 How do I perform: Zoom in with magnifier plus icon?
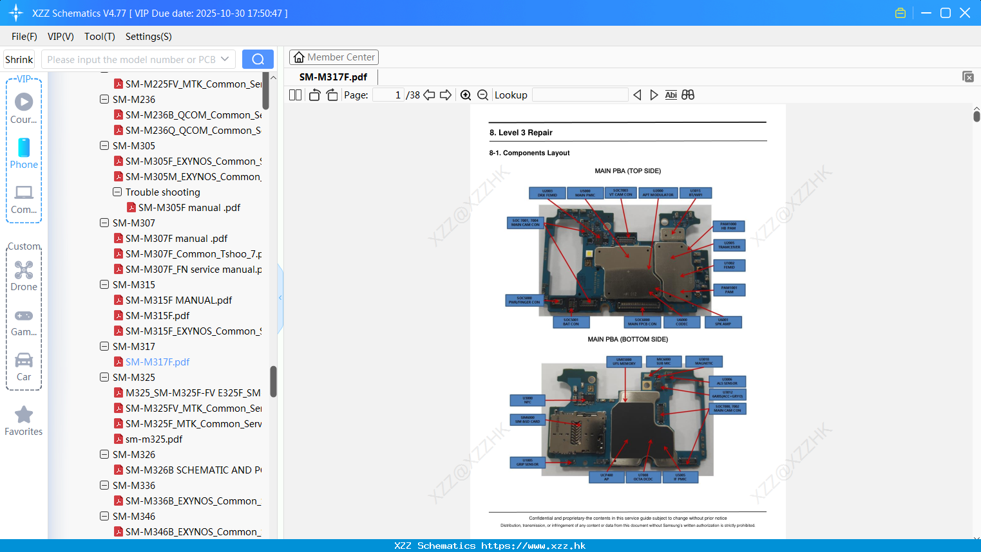[x=466, y=95]
